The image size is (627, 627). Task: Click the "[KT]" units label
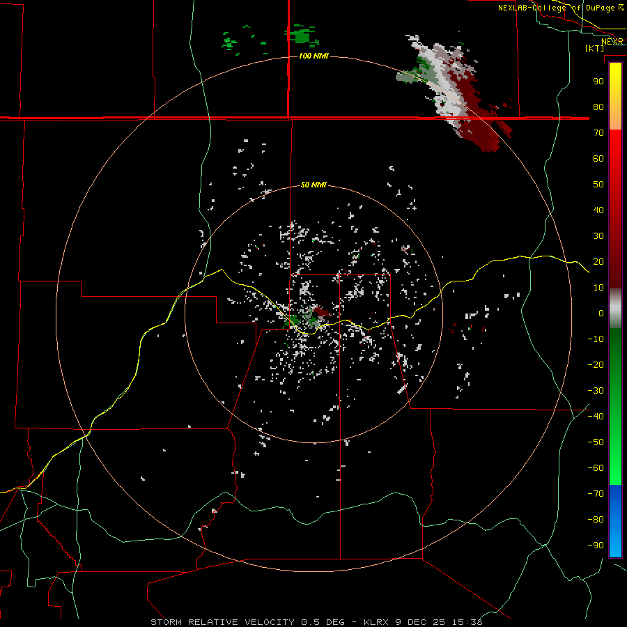coord(595,48)
